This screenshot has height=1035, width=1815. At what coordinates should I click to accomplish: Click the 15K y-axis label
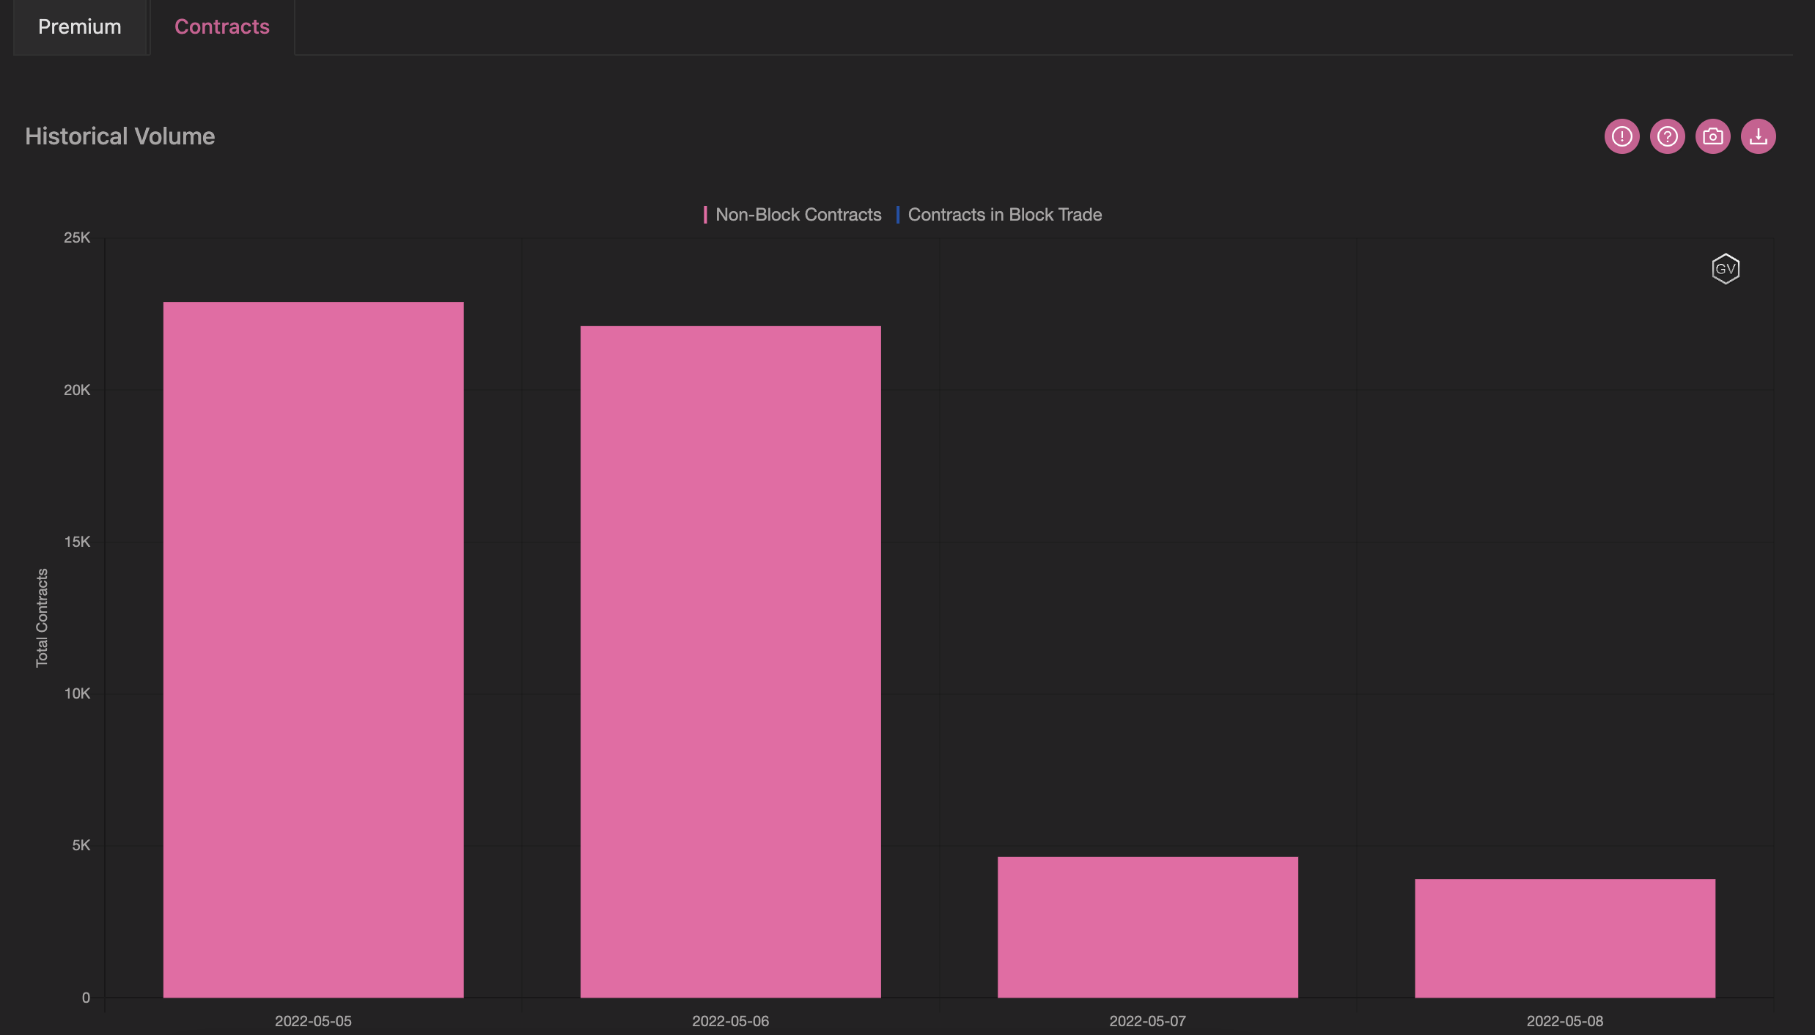[77, 542]
